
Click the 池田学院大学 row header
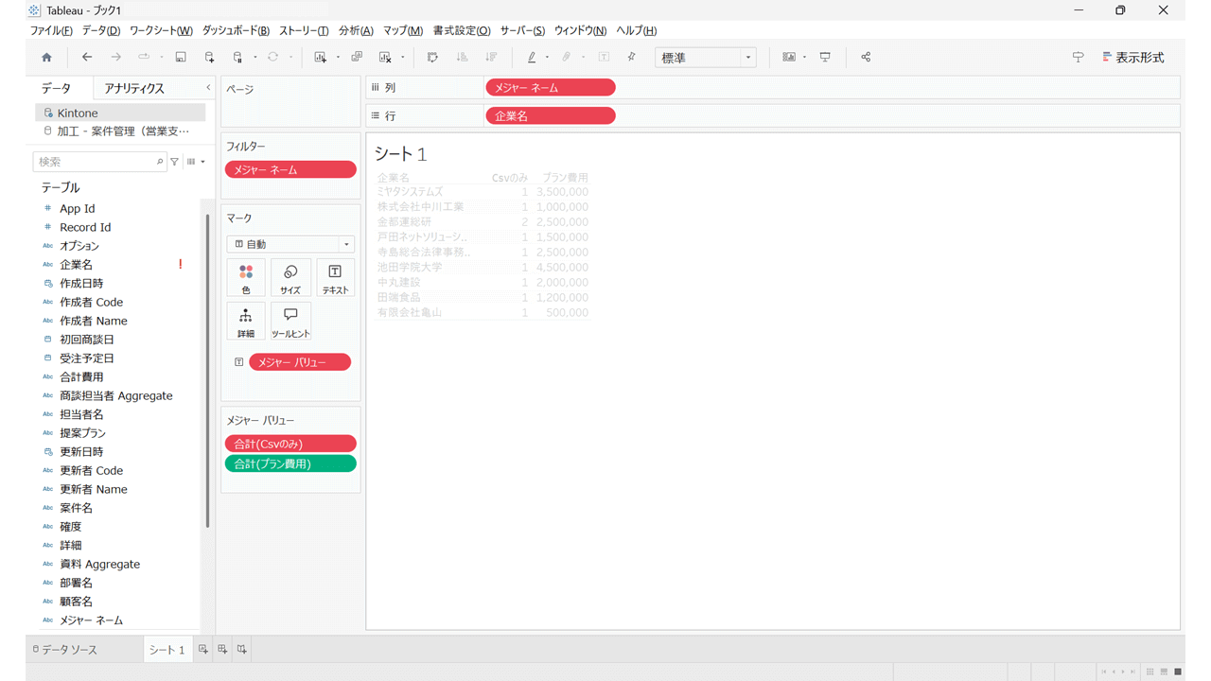point(410,268)
